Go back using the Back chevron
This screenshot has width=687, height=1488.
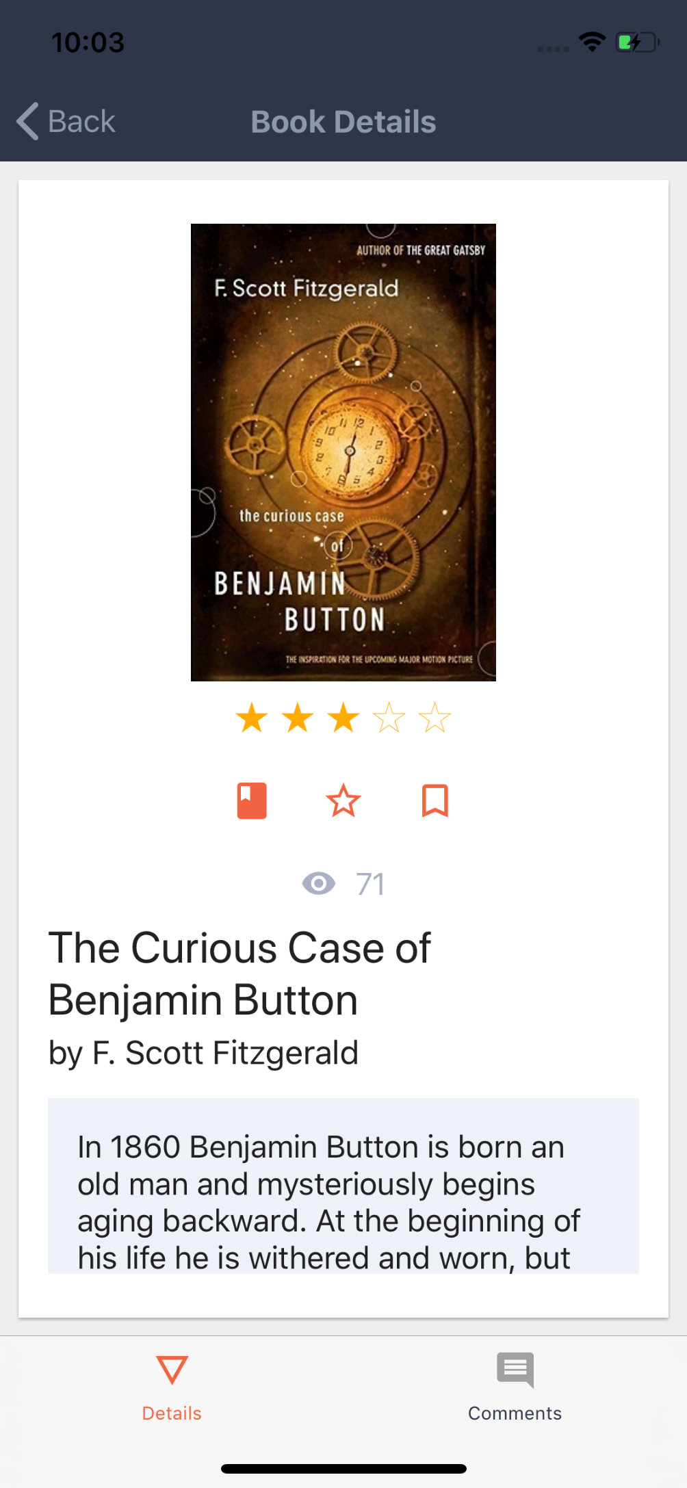click(27, 122)
